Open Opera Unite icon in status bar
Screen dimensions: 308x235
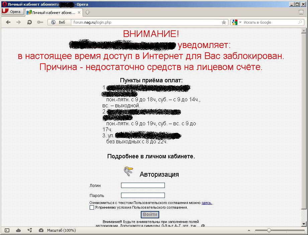tap(30, 230)
